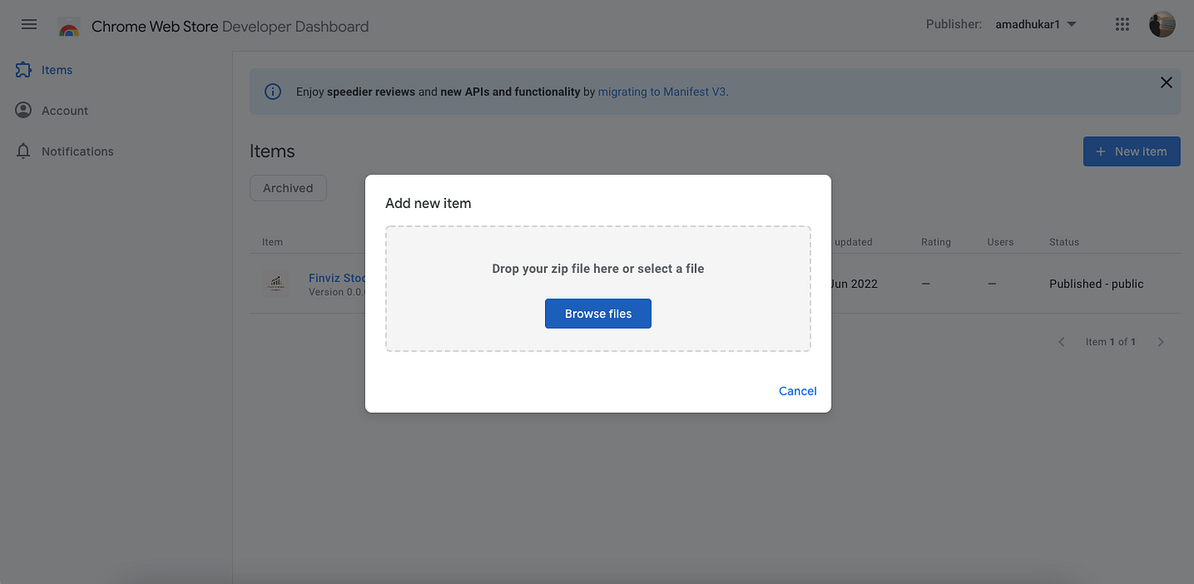1194x584 pixels.
Task: Go to the next items page
Action: point(1160,342)
